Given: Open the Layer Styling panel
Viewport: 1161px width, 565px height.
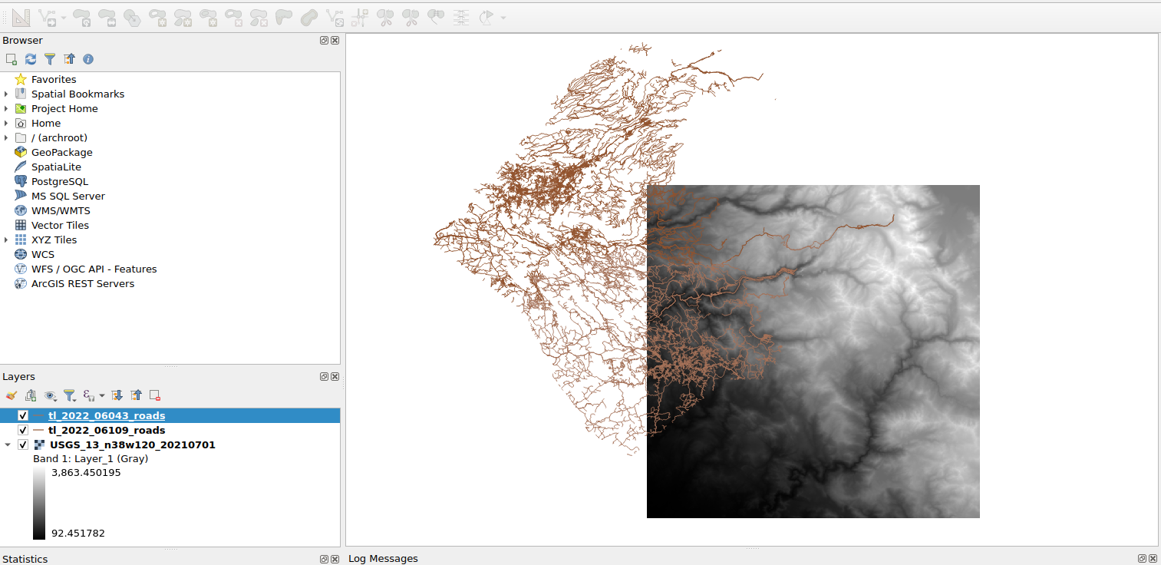Looking at the screenshot, I should (11, 395).
